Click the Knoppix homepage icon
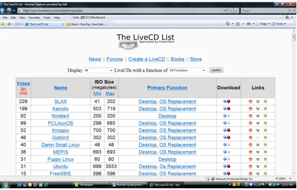This screenshot has width=297, height=190. (x=251, y=131)
